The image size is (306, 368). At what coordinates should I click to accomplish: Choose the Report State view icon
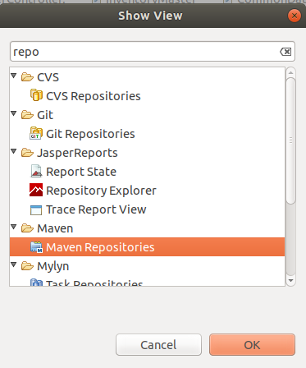click(36, 171)
